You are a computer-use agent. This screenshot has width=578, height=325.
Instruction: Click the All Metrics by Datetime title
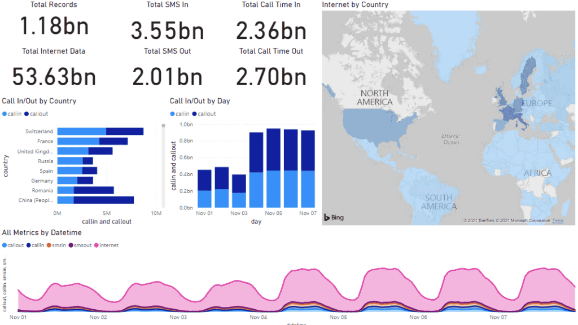(x=42, y=232)
